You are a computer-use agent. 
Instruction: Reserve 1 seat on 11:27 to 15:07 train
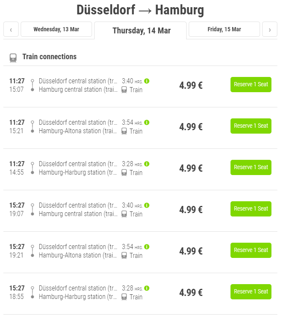pos(251,85)
